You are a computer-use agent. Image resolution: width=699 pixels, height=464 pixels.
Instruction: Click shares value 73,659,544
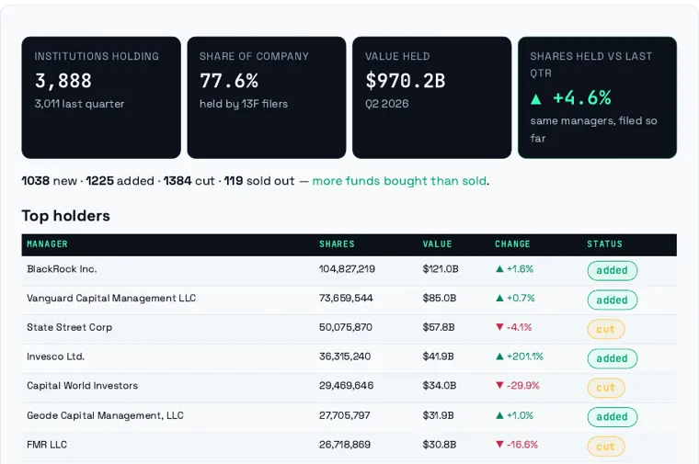tap(346, 298)
